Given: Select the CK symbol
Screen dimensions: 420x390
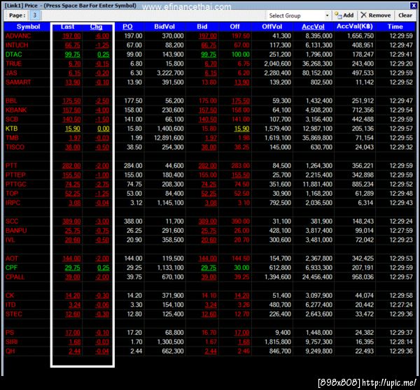Looking at the screenshot, I should coord(10,296).
